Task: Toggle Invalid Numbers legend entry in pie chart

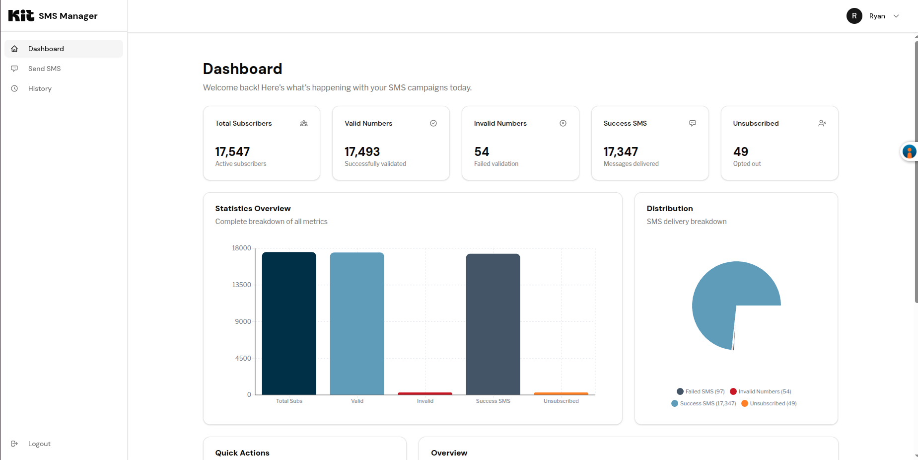Action: [760, 391]
